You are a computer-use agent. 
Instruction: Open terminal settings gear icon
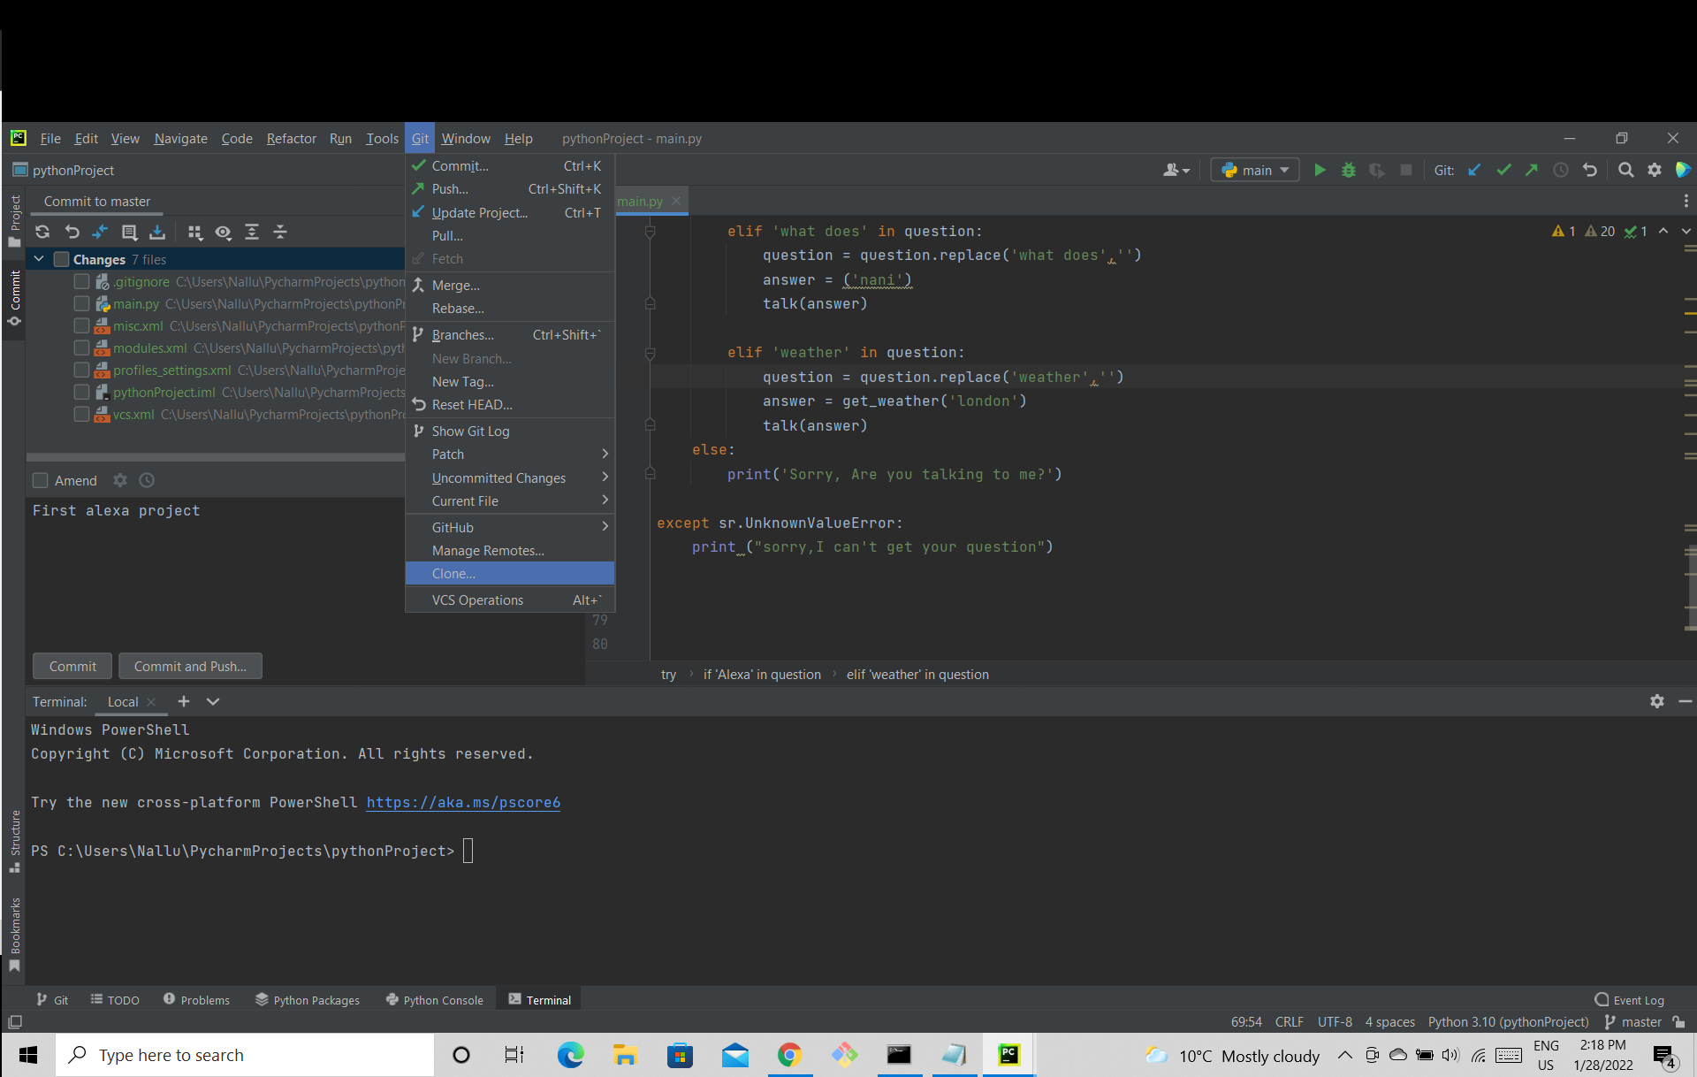[x=1657, y=701]
